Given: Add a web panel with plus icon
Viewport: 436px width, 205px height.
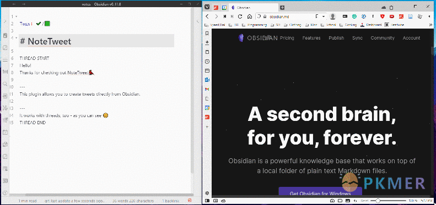Looking at the screenshot, I should click(x=207, y=126).
